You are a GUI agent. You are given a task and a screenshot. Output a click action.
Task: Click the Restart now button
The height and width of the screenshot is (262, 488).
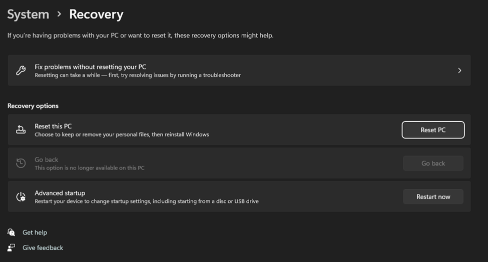pyautogui.click(x=433, y=196)
